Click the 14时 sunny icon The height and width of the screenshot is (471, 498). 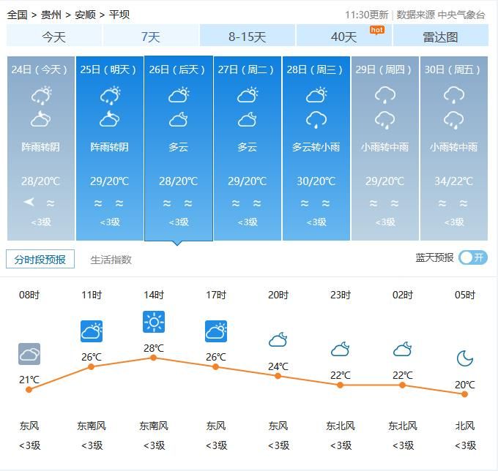(154, 322)
